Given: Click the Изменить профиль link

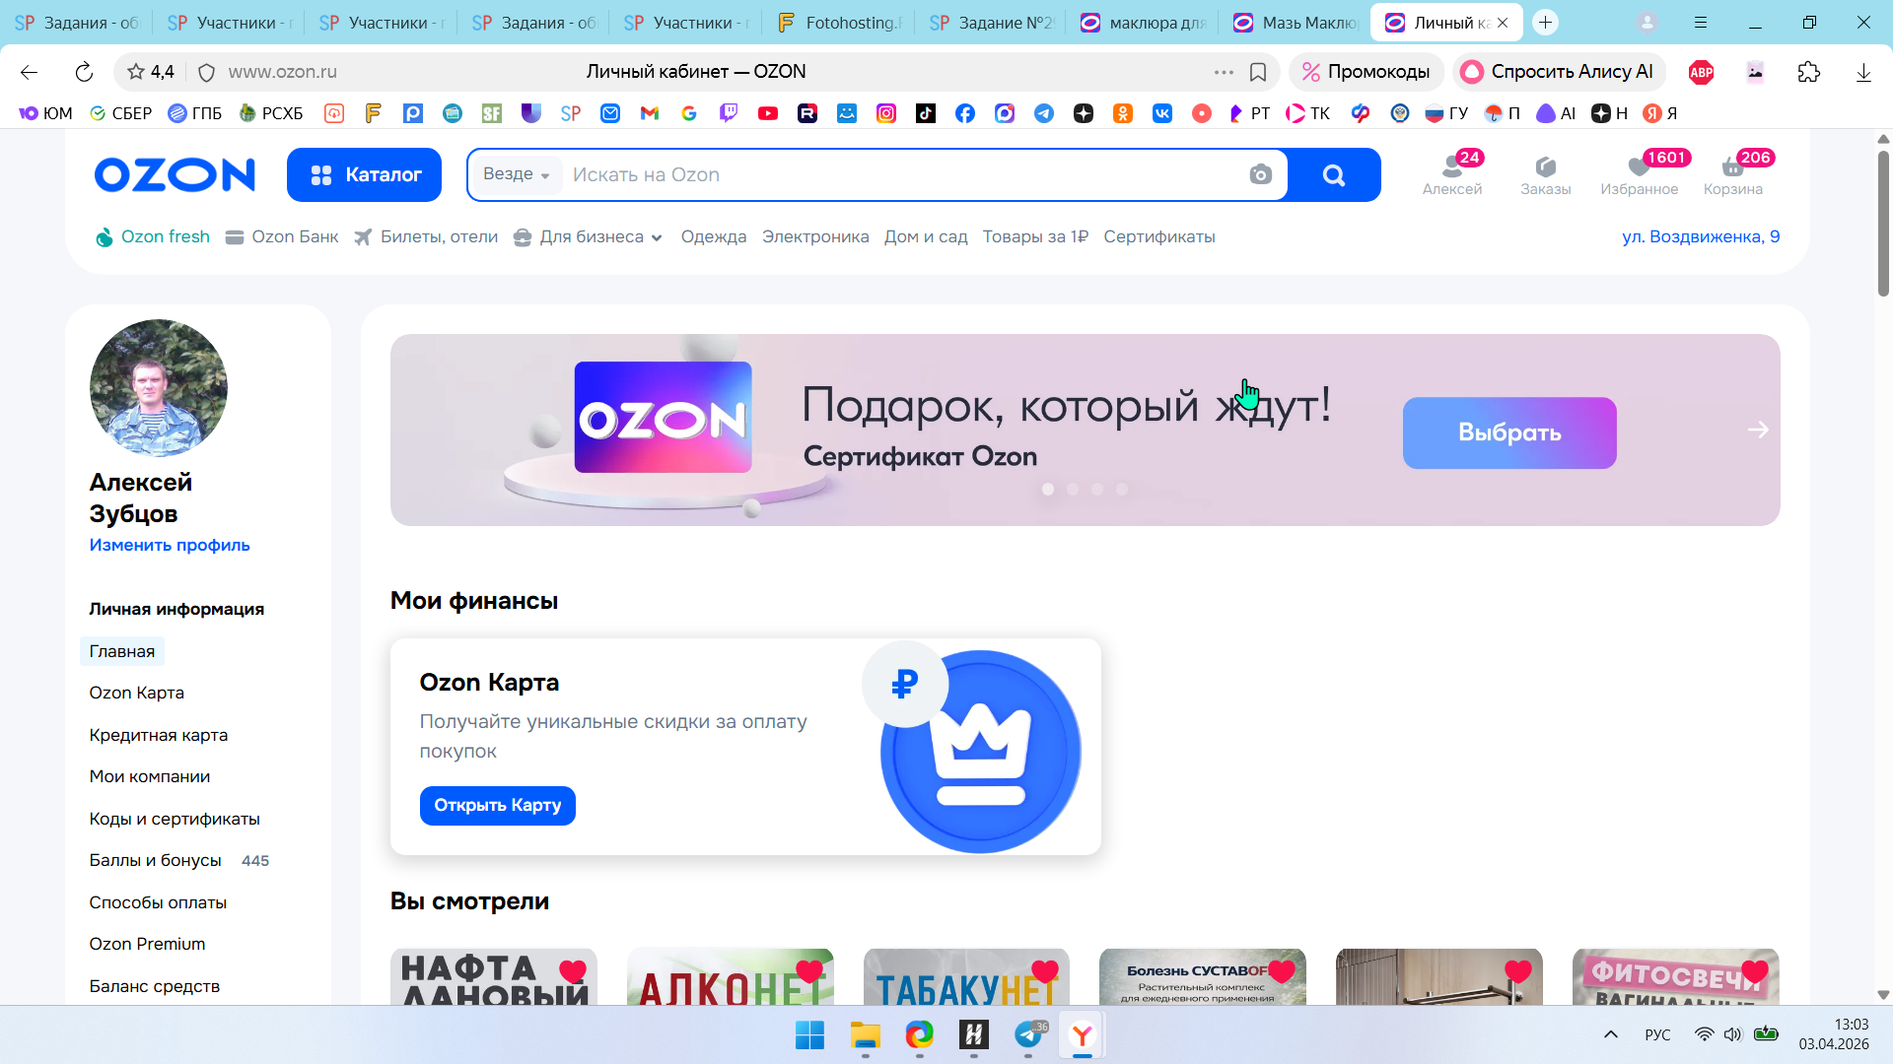Looking at the screenshot, I should [x=170, y=545].
